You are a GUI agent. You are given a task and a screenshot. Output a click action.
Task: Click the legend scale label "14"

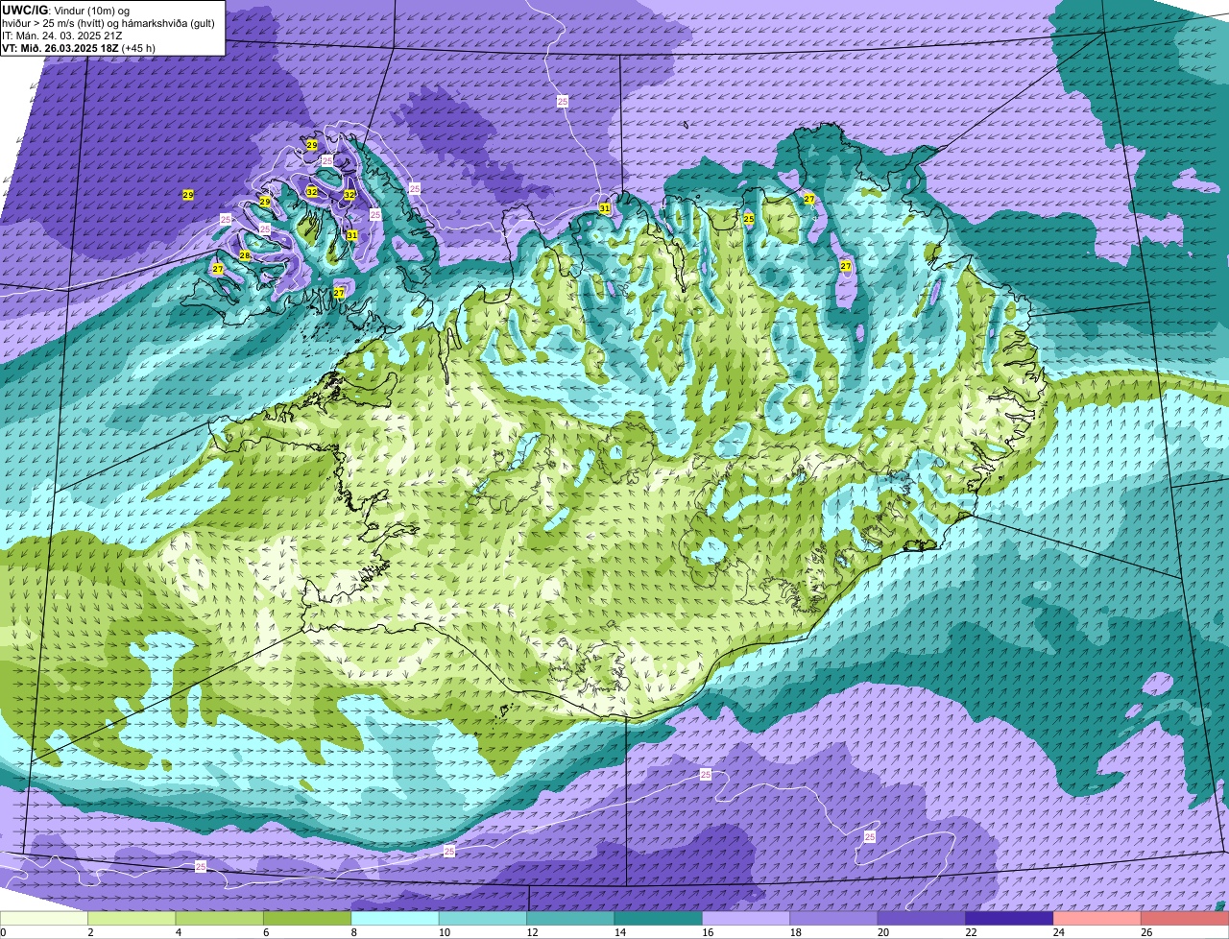pos(619,932)
